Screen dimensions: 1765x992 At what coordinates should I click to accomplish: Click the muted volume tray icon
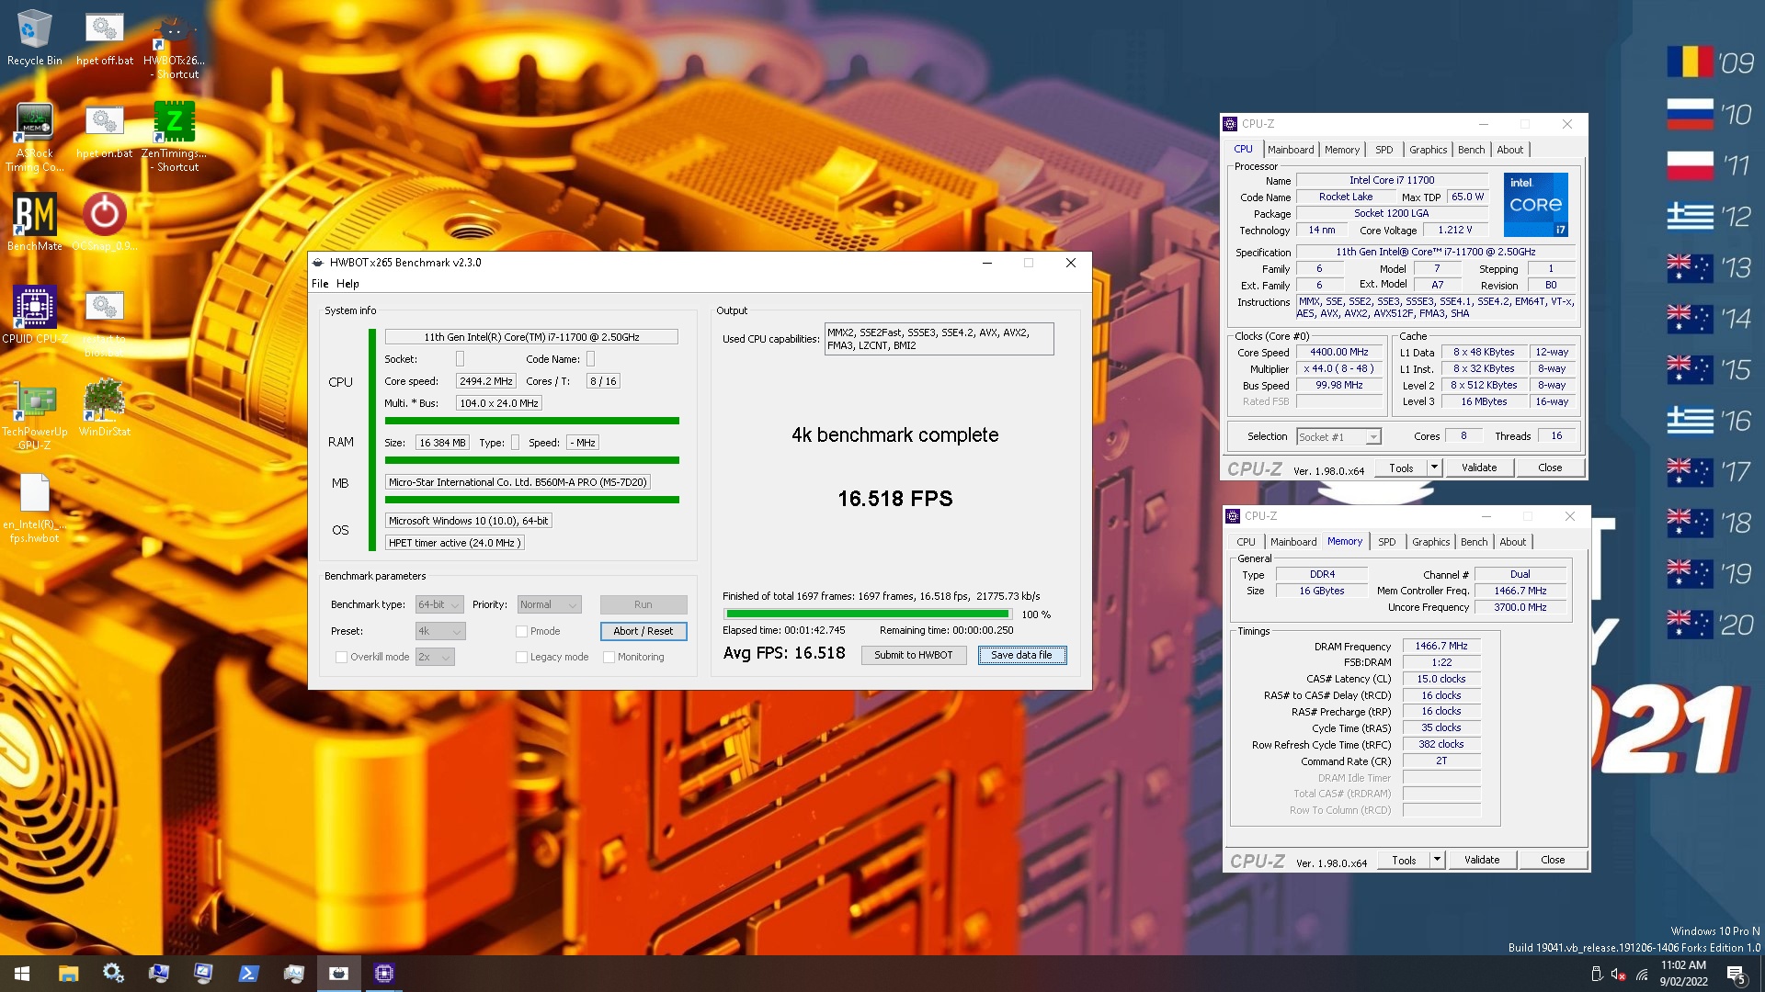pos(1619,974)
